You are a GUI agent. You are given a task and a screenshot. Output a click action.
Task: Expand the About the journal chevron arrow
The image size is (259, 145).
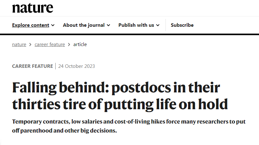(x=108, y=25)
